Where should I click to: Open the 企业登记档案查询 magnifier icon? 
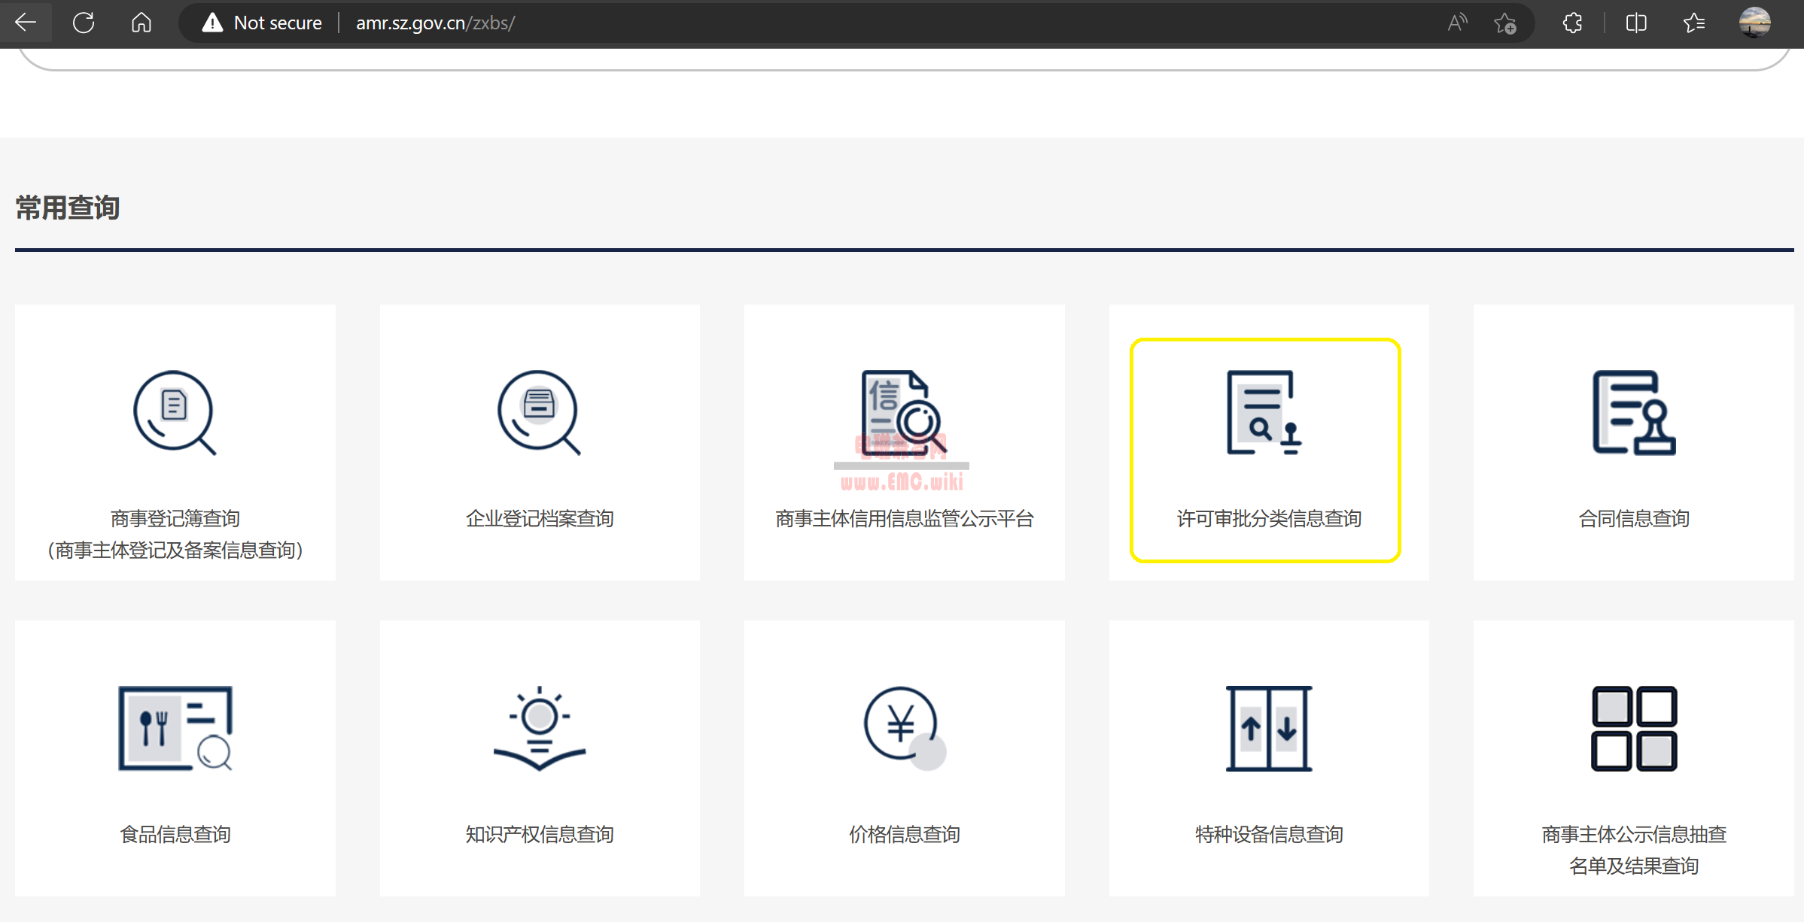point(539,413)
